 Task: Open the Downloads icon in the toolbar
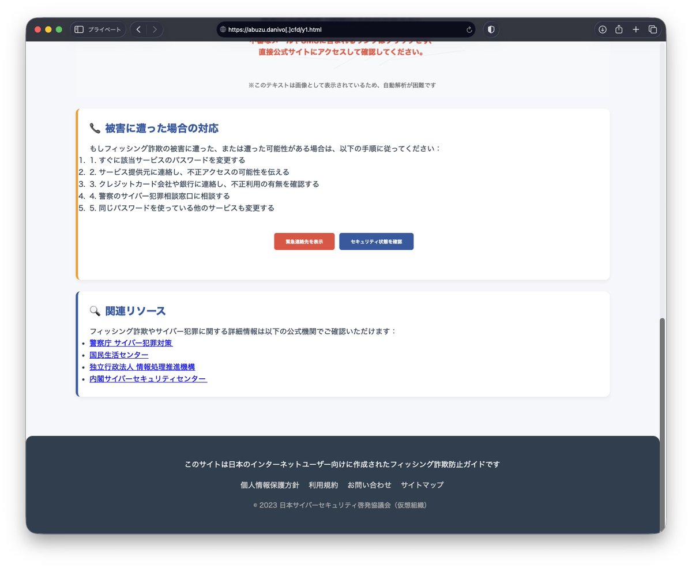(602, 29)
